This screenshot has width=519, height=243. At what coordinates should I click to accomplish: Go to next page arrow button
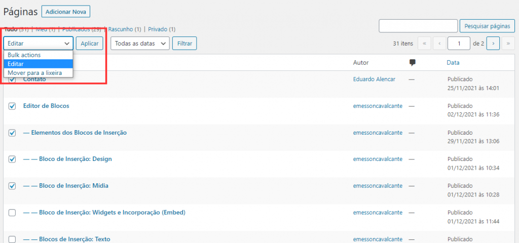coord(493,44)
